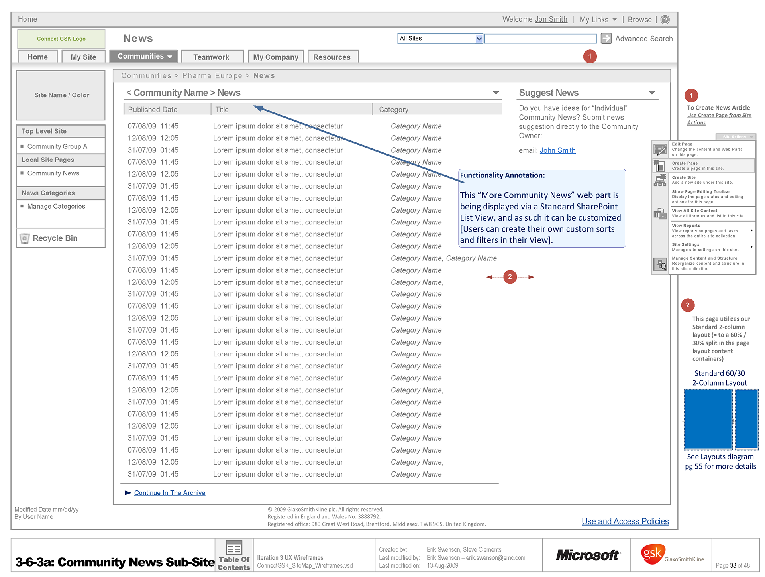Open Community Name News web part menu
The height and width of the screenshot is (577, 765).
496,93
